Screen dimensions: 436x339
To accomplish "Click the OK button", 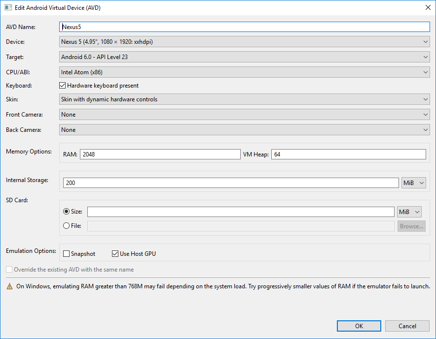I will point(359,326).
